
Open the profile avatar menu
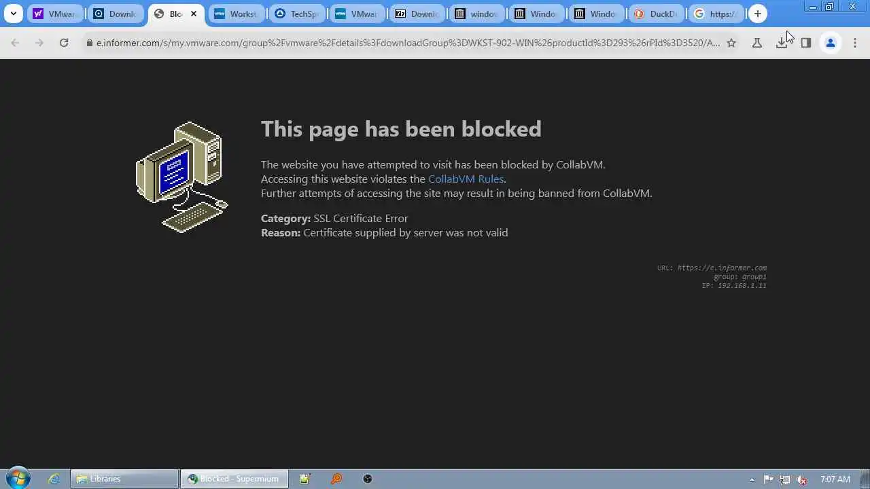(830, 43)
